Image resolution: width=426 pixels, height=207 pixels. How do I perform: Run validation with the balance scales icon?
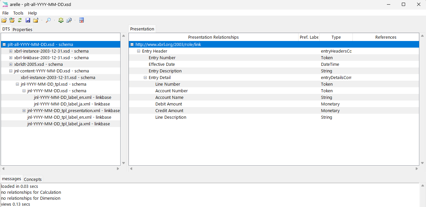coord(61,20)
